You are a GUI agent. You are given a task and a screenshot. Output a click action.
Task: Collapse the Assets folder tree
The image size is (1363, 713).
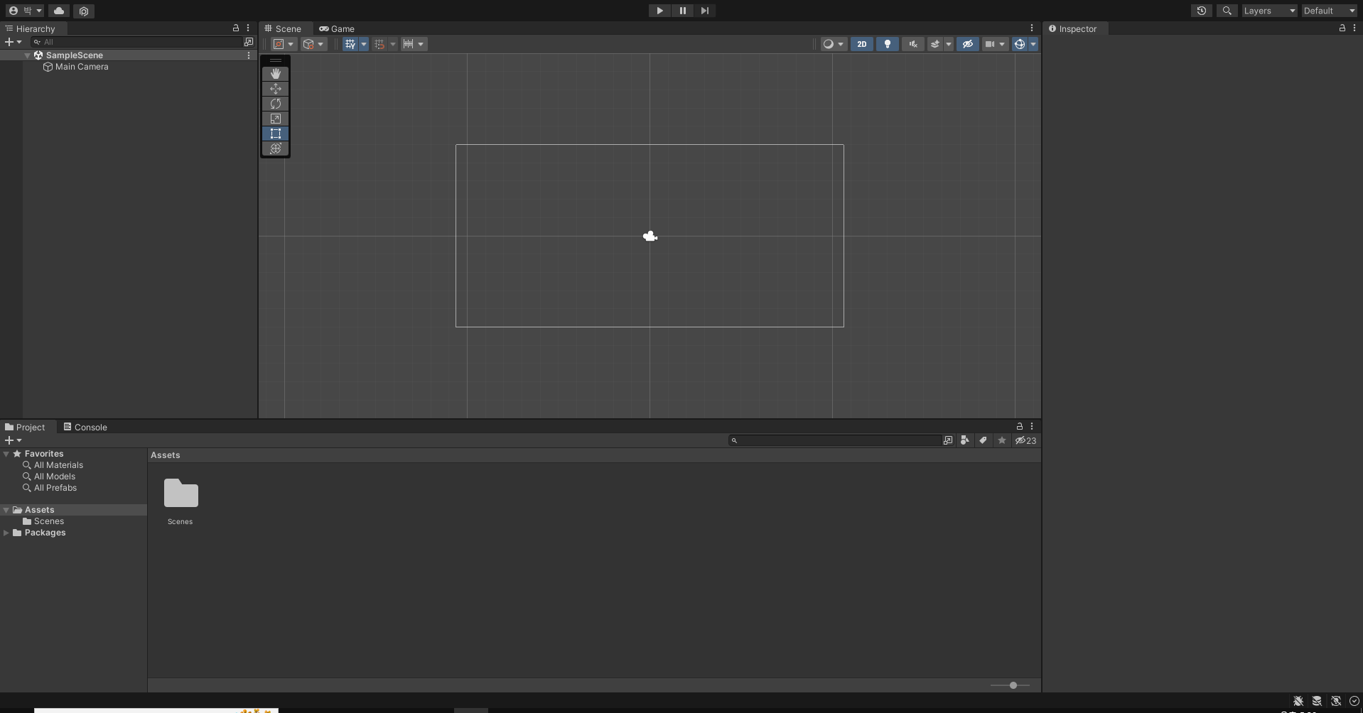tap(6, 510)
